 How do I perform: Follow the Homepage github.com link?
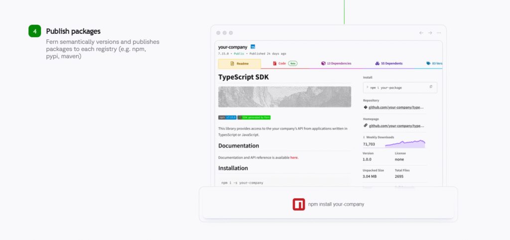396,126
